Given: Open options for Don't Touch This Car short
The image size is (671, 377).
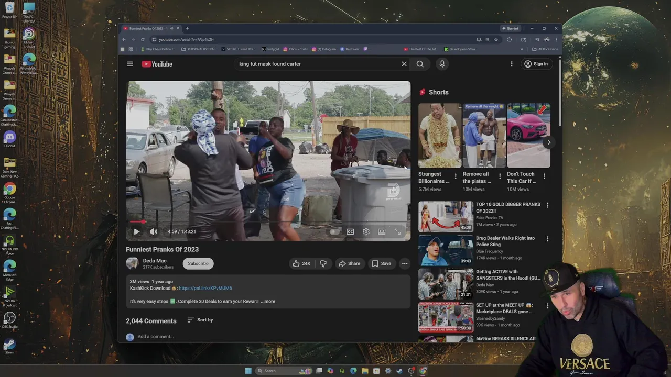Looking at the screenshot, I should [x=544, y=176].
